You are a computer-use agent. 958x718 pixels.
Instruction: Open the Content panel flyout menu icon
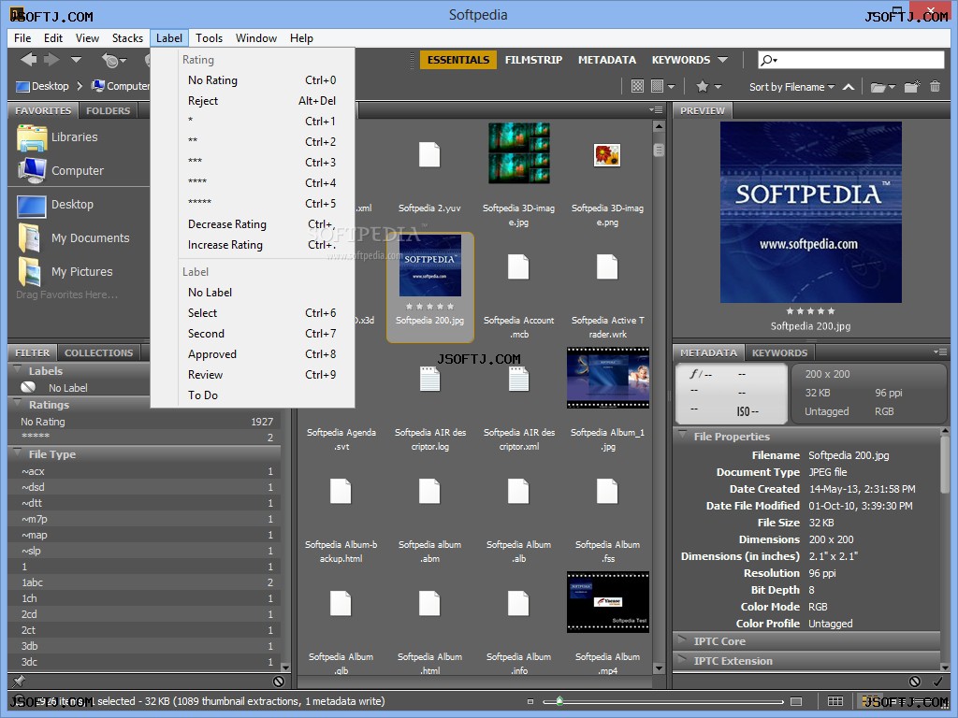coord(656,110)
